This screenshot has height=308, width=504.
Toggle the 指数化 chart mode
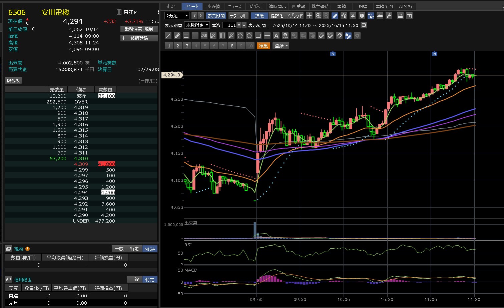point(277,16)
